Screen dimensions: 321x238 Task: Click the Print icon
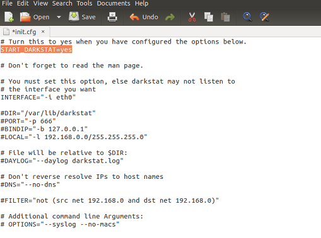(x=112, y=17)
